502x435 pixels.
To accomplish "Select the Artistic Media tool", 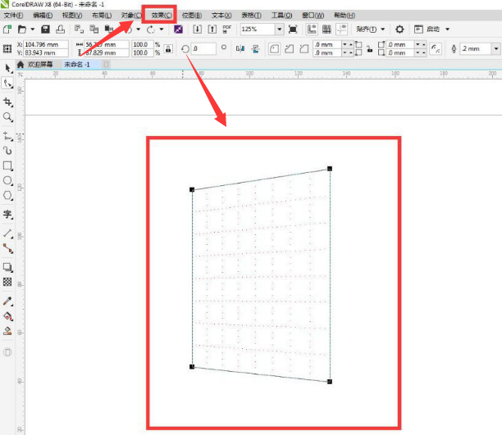I will (x=7, y=151).
